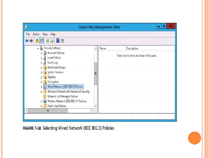Expand the Local Policies node
This screenshot has height=158, width=211.
point(42,58)
